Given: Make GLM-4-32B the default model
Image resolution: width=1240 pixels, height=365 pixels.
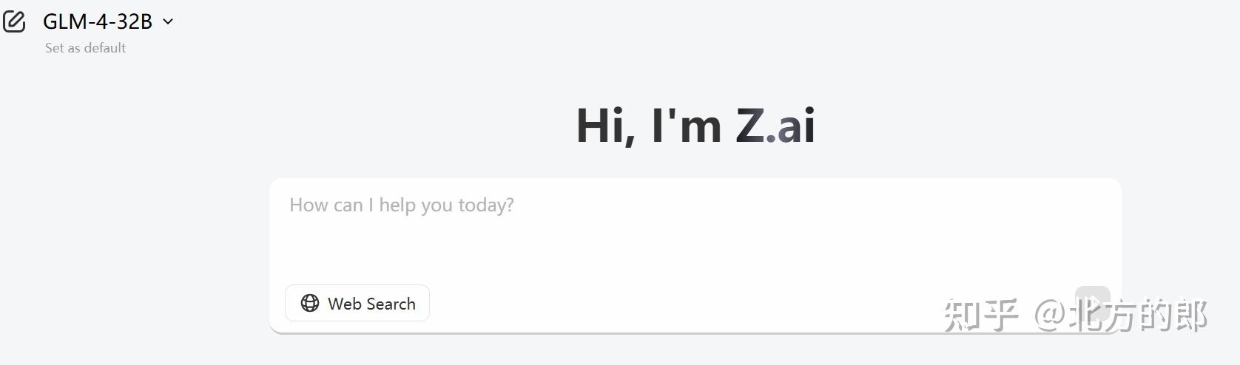Looking at the screenshot, I should (85, 48).
